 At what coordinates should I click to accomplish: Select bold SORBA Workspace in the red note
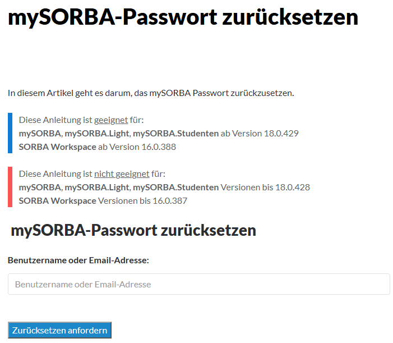point(57,201)
